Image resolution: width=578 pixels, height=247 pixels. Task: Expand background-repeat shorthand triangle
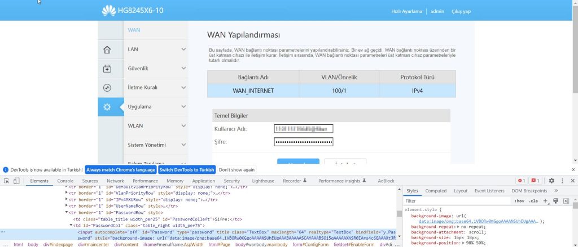(x=458, y=227)
